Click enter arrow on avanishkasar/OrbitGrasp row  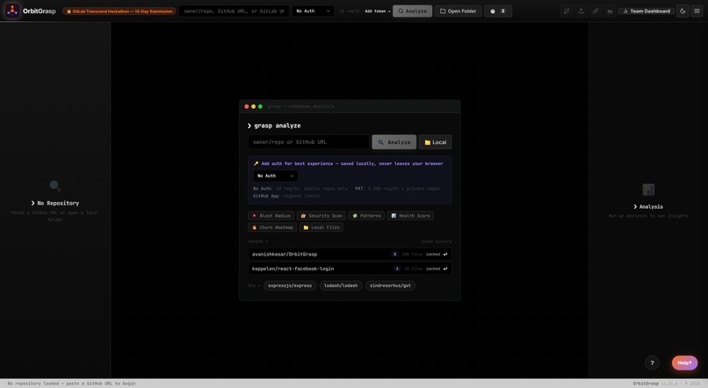445,254
